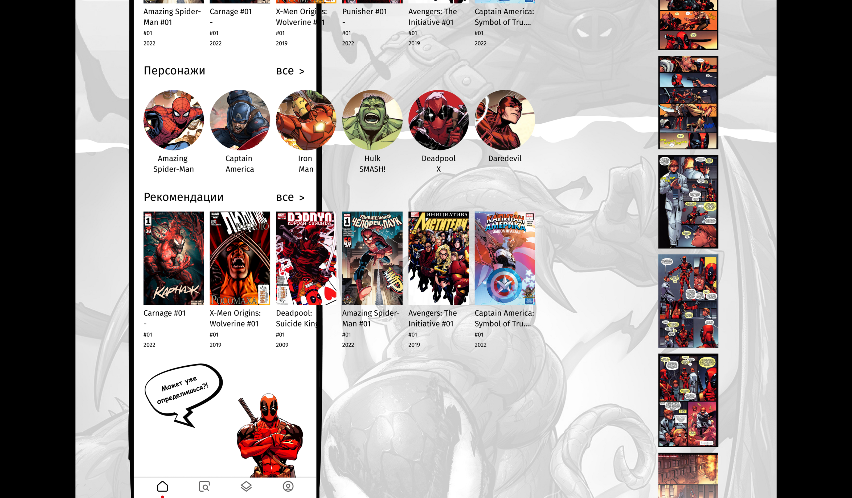The image size is (852, 498).
Task: Open the Search tab icon
Action: 204,486
